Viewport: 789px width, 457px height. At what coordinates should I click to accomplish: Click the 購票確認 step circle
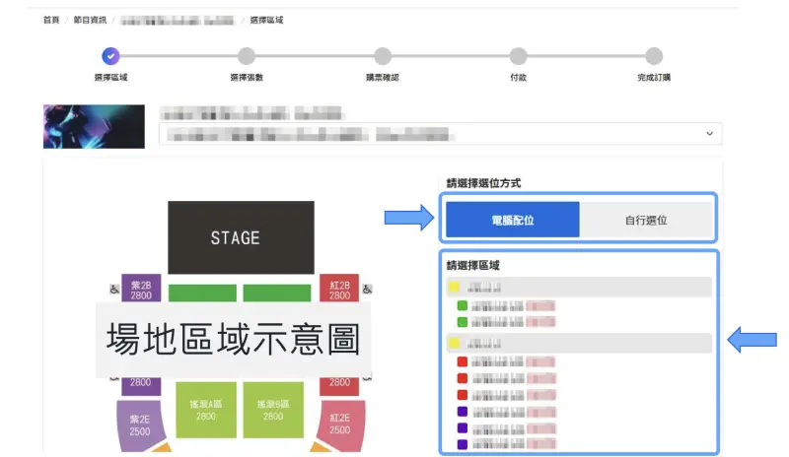coord(383,56)
